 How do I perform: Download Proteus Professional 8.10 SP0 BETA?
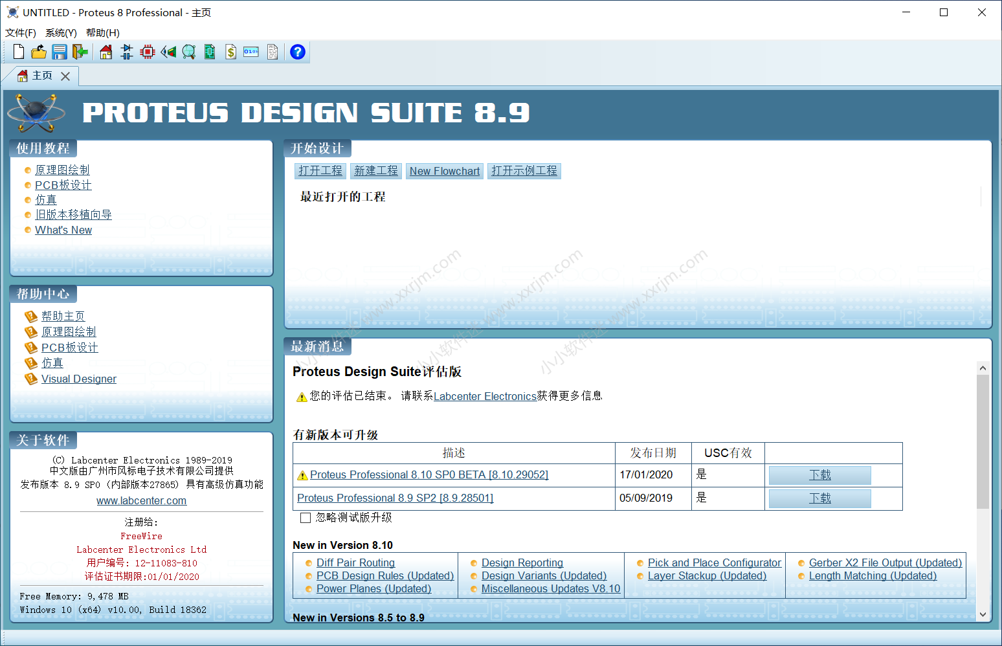point(820,475)
